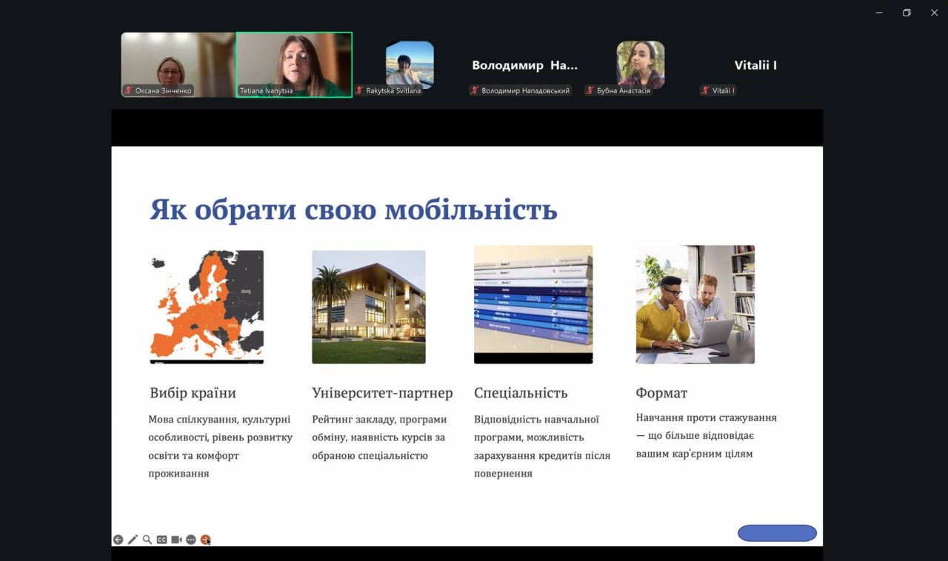Click Бубна Анастасія's profile picture
This screenshot has height=561, width=948.
coord(641,64)
